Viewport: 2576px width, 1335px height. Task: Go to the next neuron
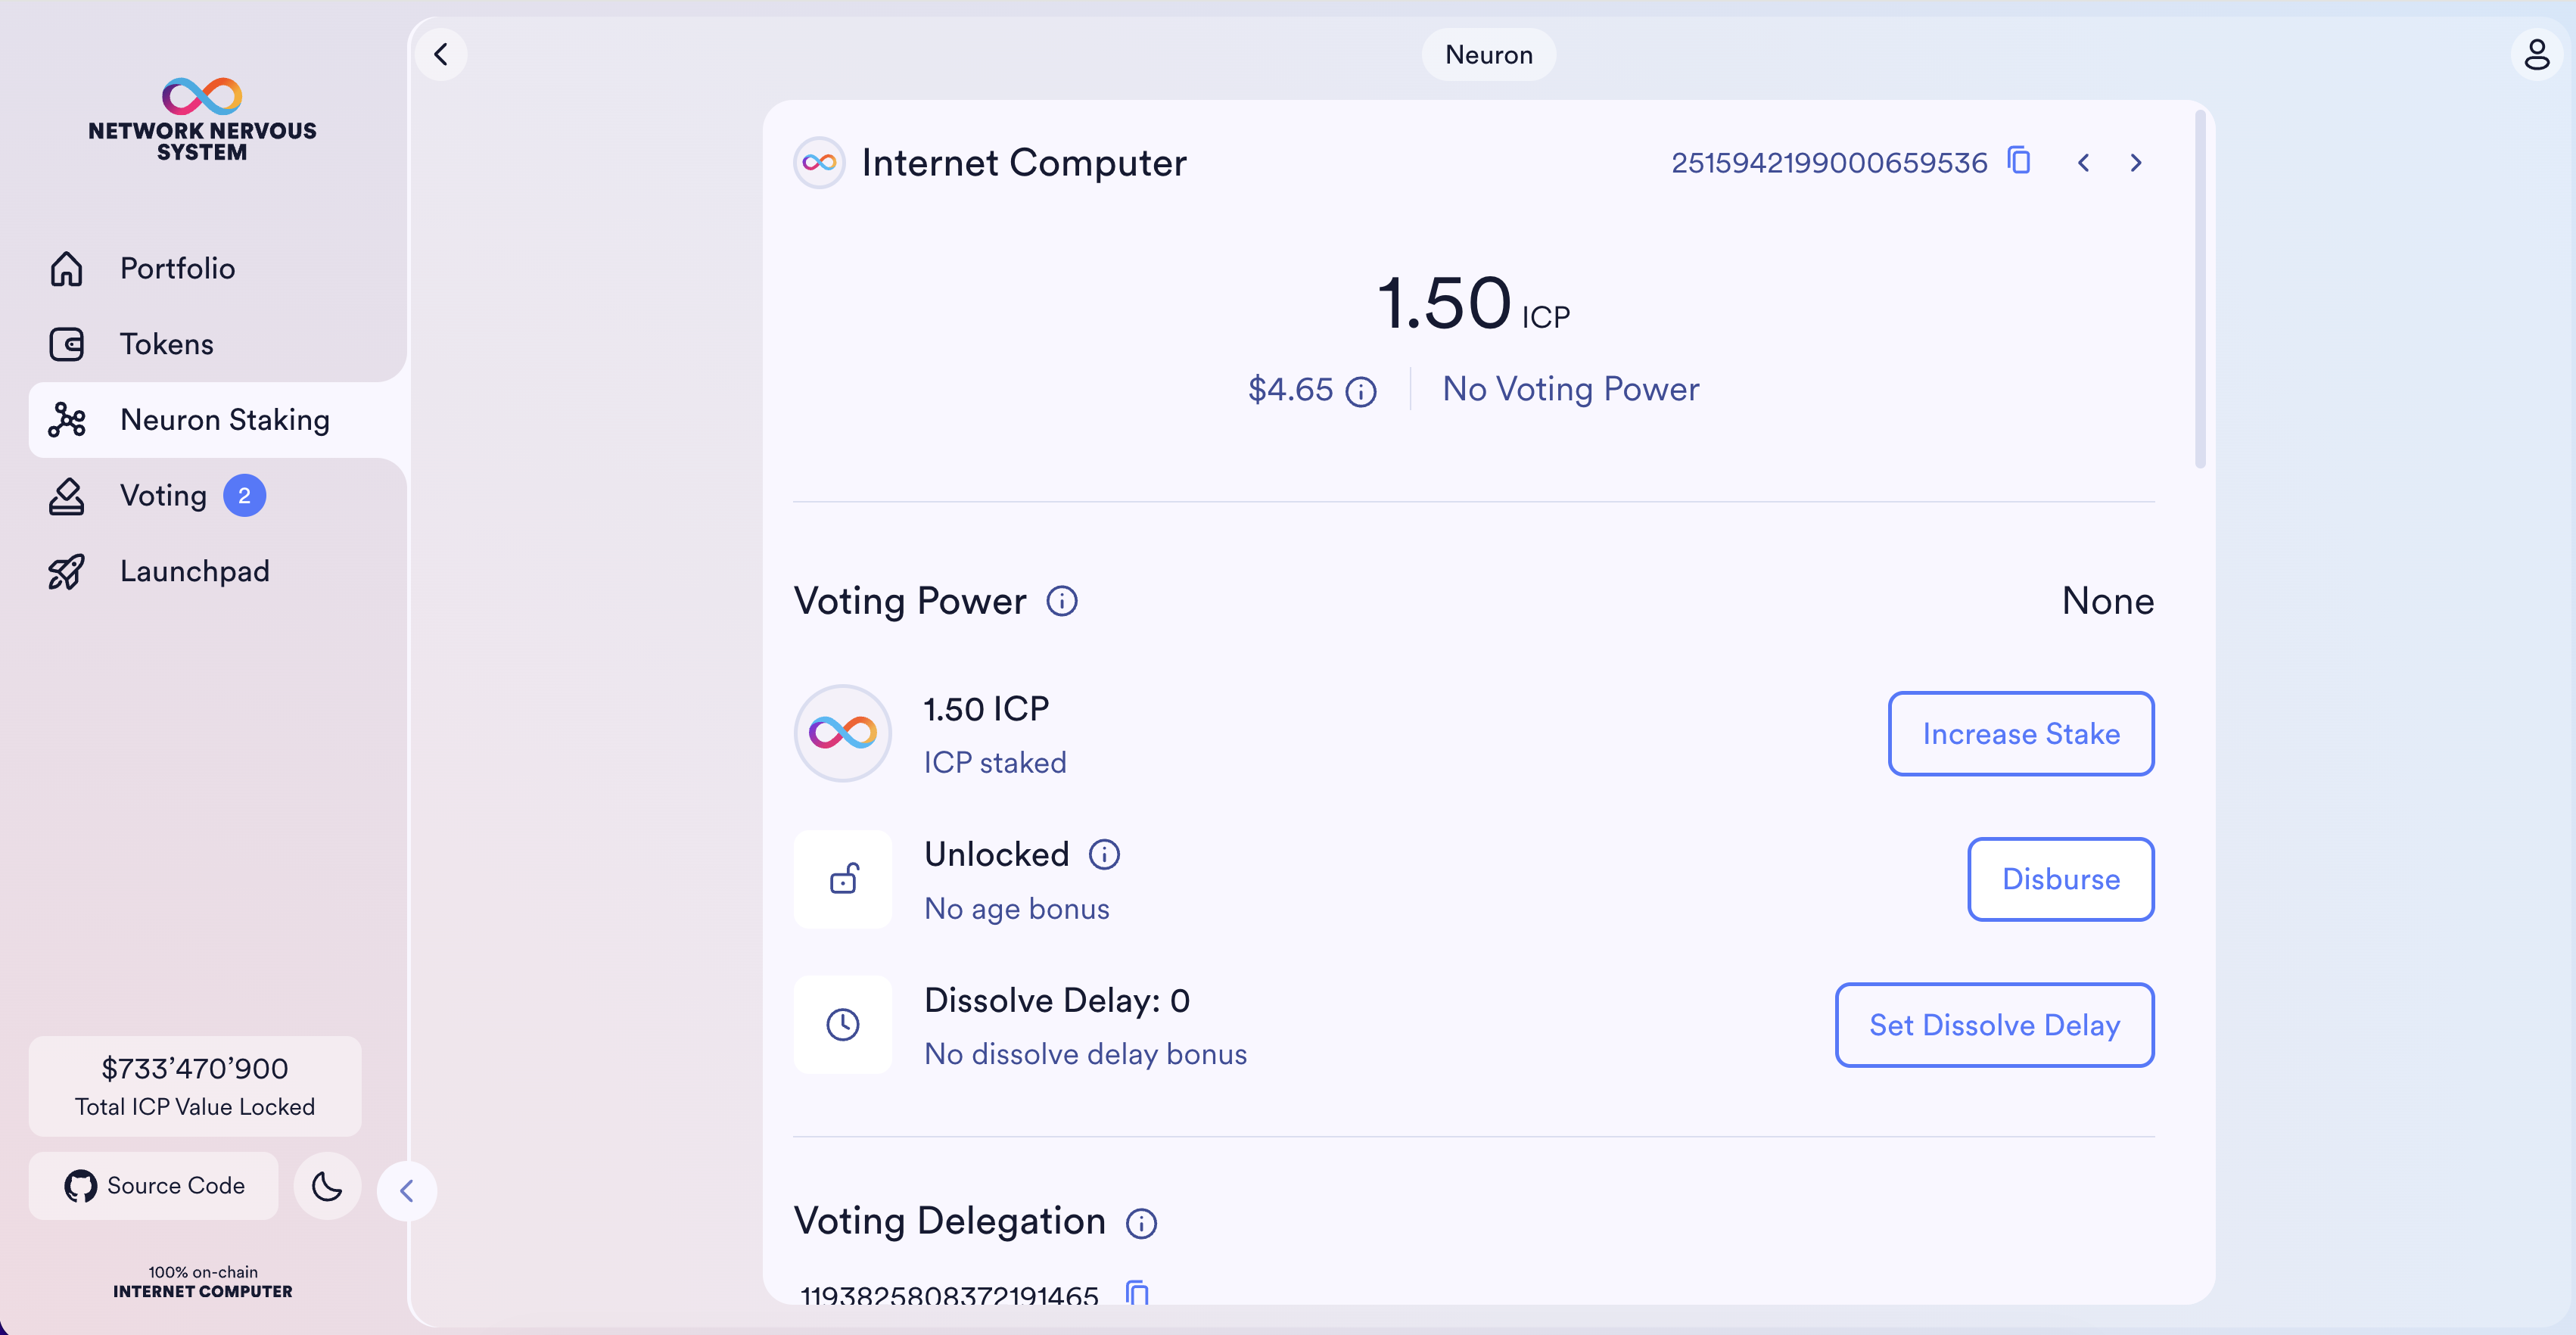[x=2136, y=163]
